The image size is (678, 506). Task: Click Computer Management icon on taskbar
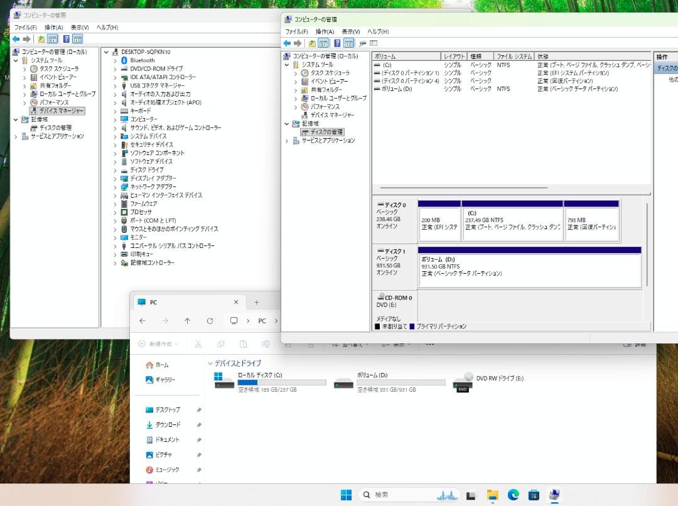click(554, 495)
